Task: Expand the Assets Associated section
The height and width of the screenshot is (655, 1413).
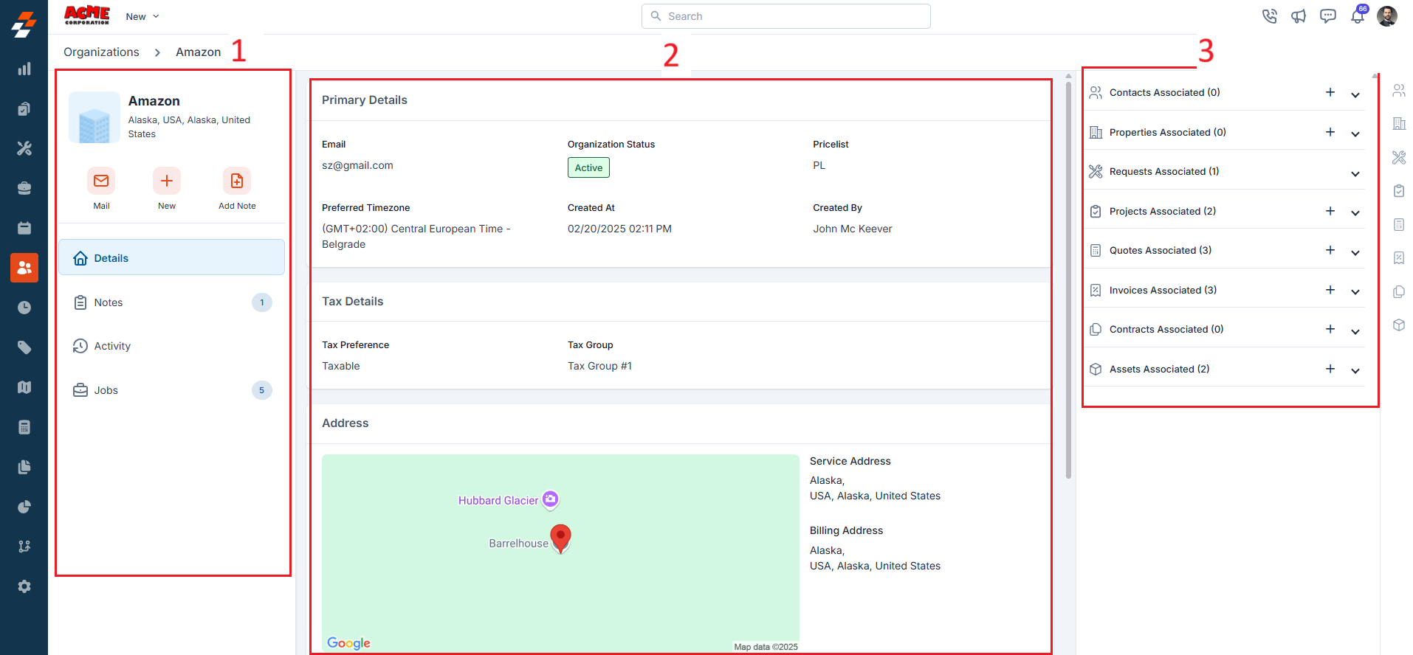Action: (1355, 371)
